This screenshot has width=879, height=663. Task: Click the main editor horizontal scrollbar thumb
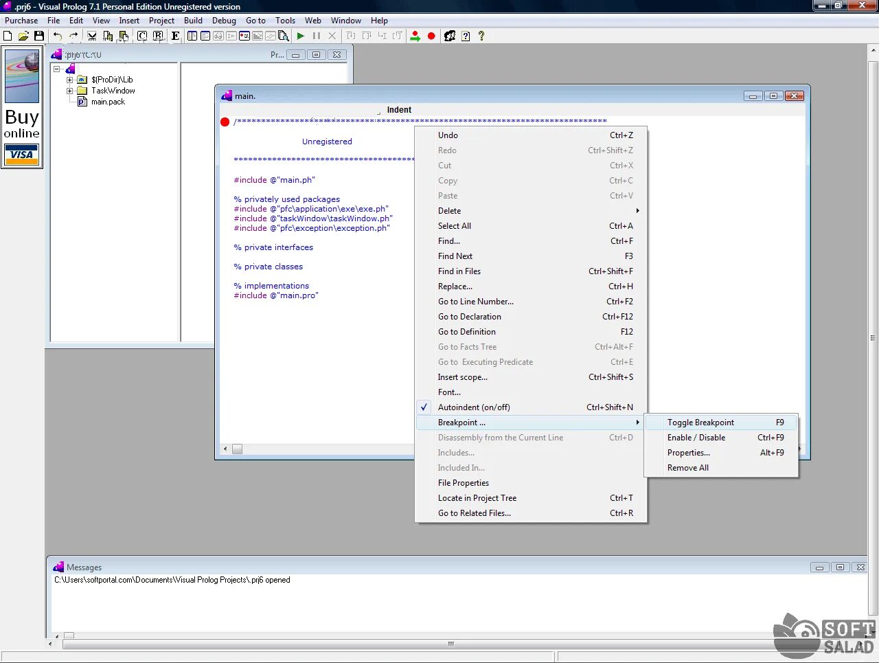tap(237, 449)
